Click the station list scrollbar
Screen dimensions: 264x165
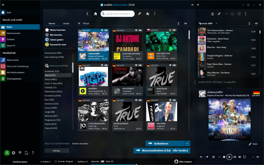point(189,35)
